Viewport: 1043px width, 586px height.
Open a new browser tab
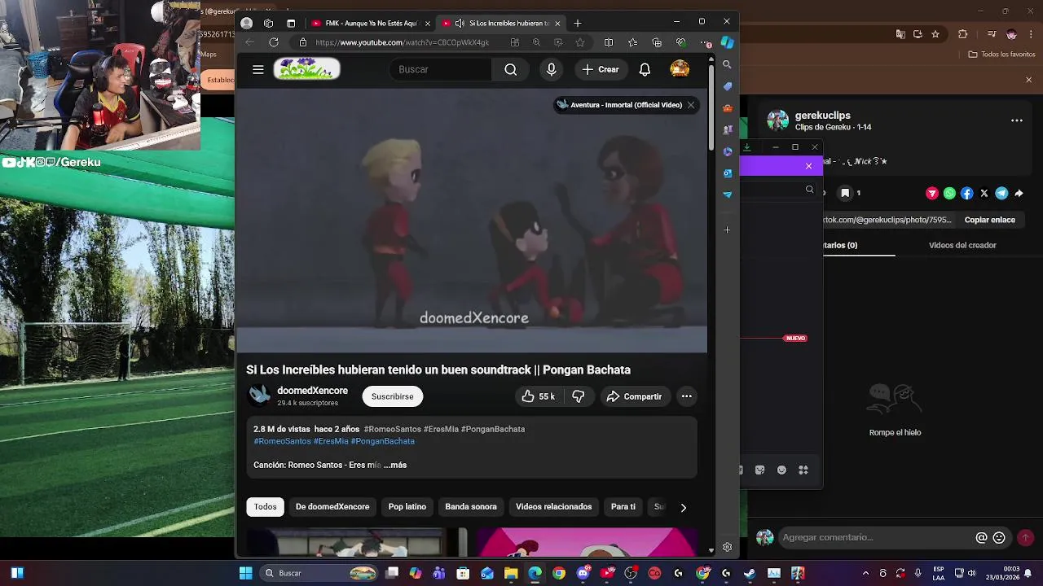pos(578,23)
